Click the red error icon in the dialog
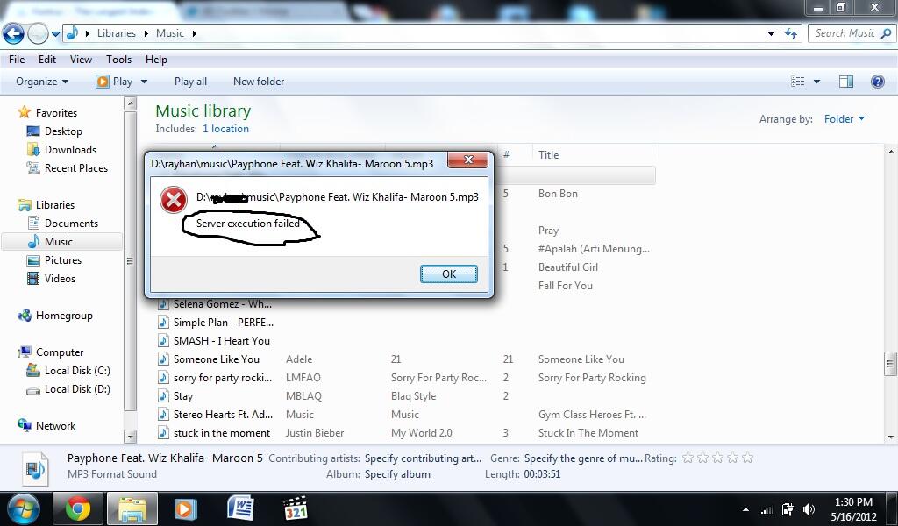 point(173,200)
